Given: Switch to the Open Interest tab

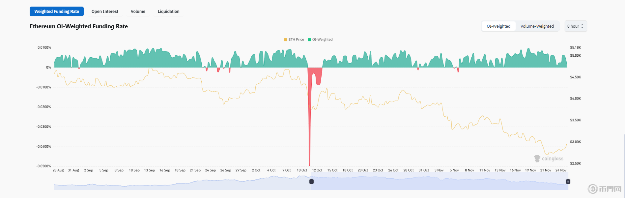Looking at the screenshot, I should pyautogui.click(x=105, y=11).
